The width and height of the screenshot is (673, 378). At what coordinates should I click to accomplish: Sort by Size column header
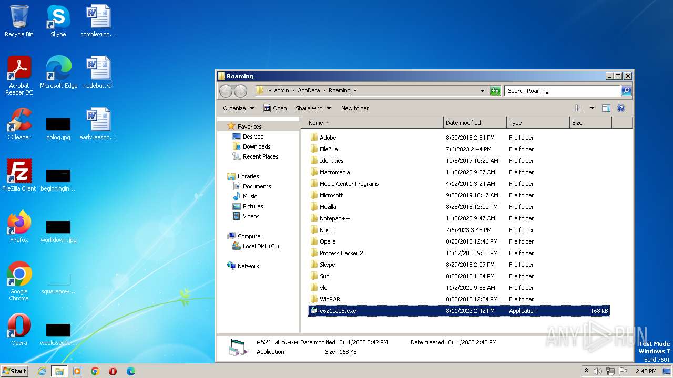click(x=590, y=123)
